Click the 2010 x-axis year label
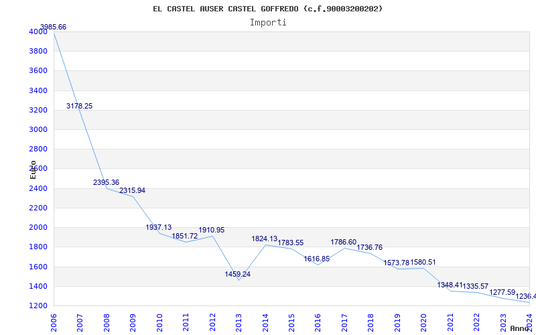 (159, 323)
